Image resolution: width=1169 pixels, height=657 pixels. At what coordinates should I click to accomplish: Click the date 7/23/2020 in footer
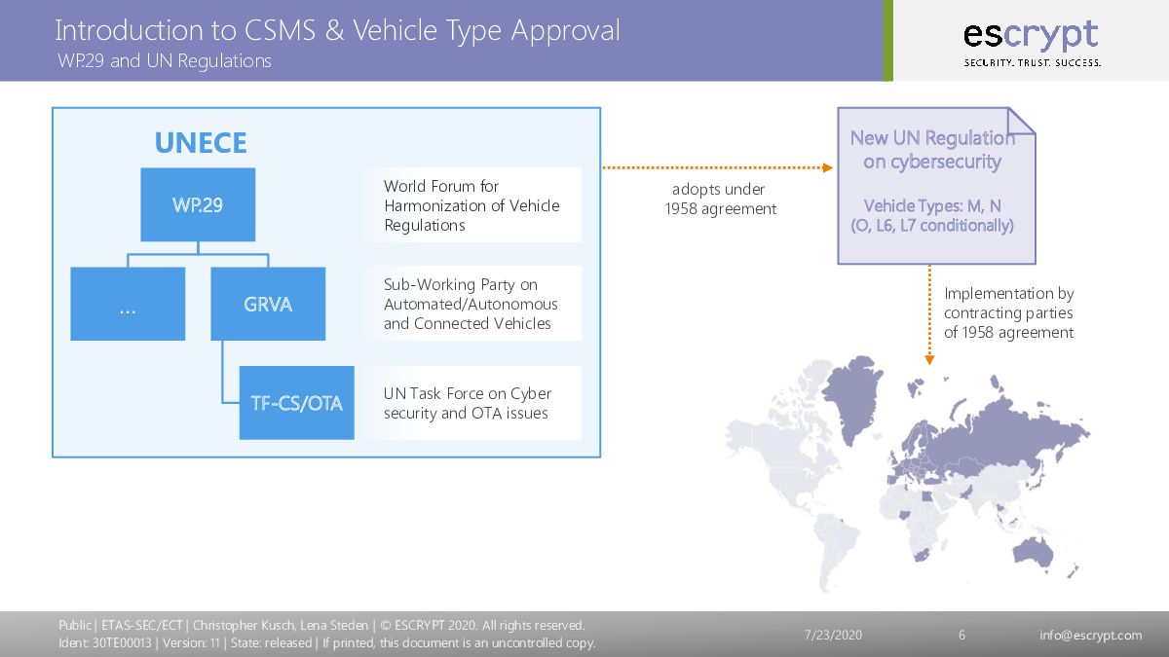pyautogui.click(x=833, y=636)
